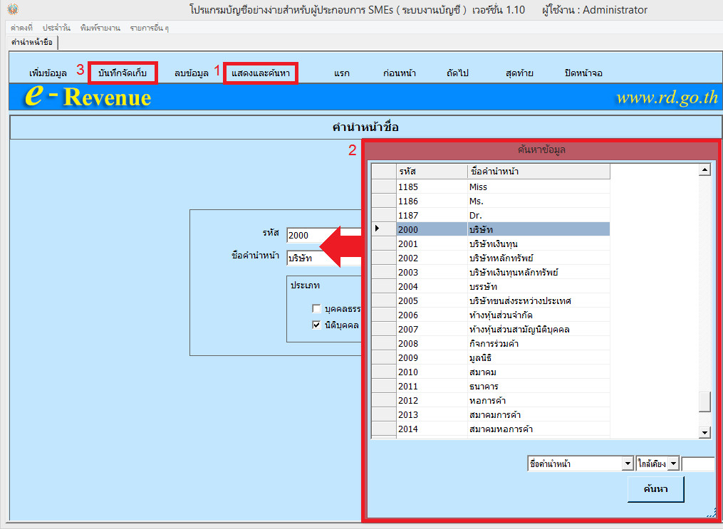
Task: Click the resize grip of the search panel
Action: [x=711, y=513]
